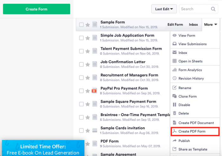This screenshot has height=156, width=222.
Task: Click the Form Analytics bar chart icon
Action: pos(174,70)
